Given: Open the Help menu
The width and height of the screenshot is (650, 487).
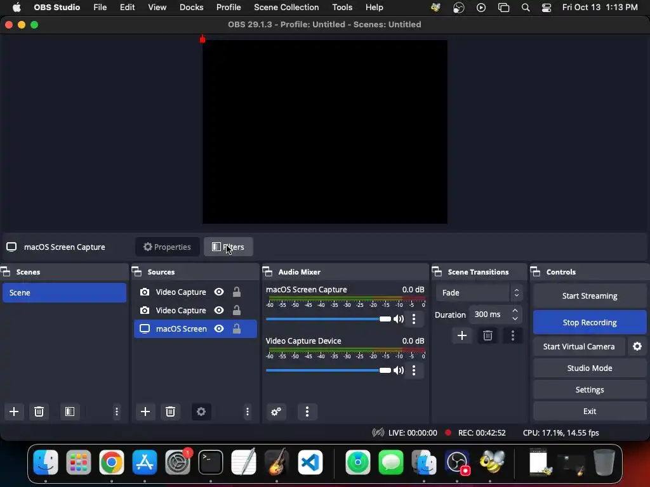Looking at the screenshot, I should pos(375,8).
